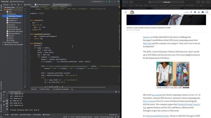Expand the Scratches and Consoles node

pos(3,45)
